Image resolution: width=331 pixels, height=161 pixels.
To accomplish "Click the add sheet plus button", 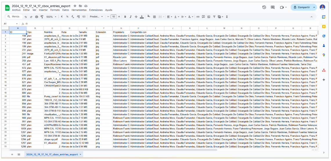I will click(12, 154).
